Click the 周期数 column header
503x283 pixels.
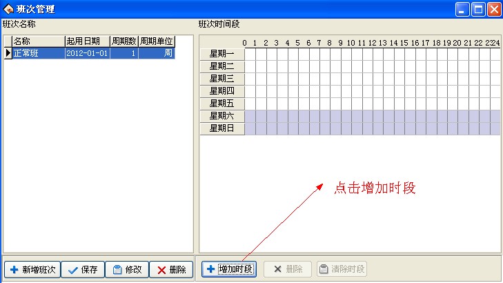pos(124,41)
